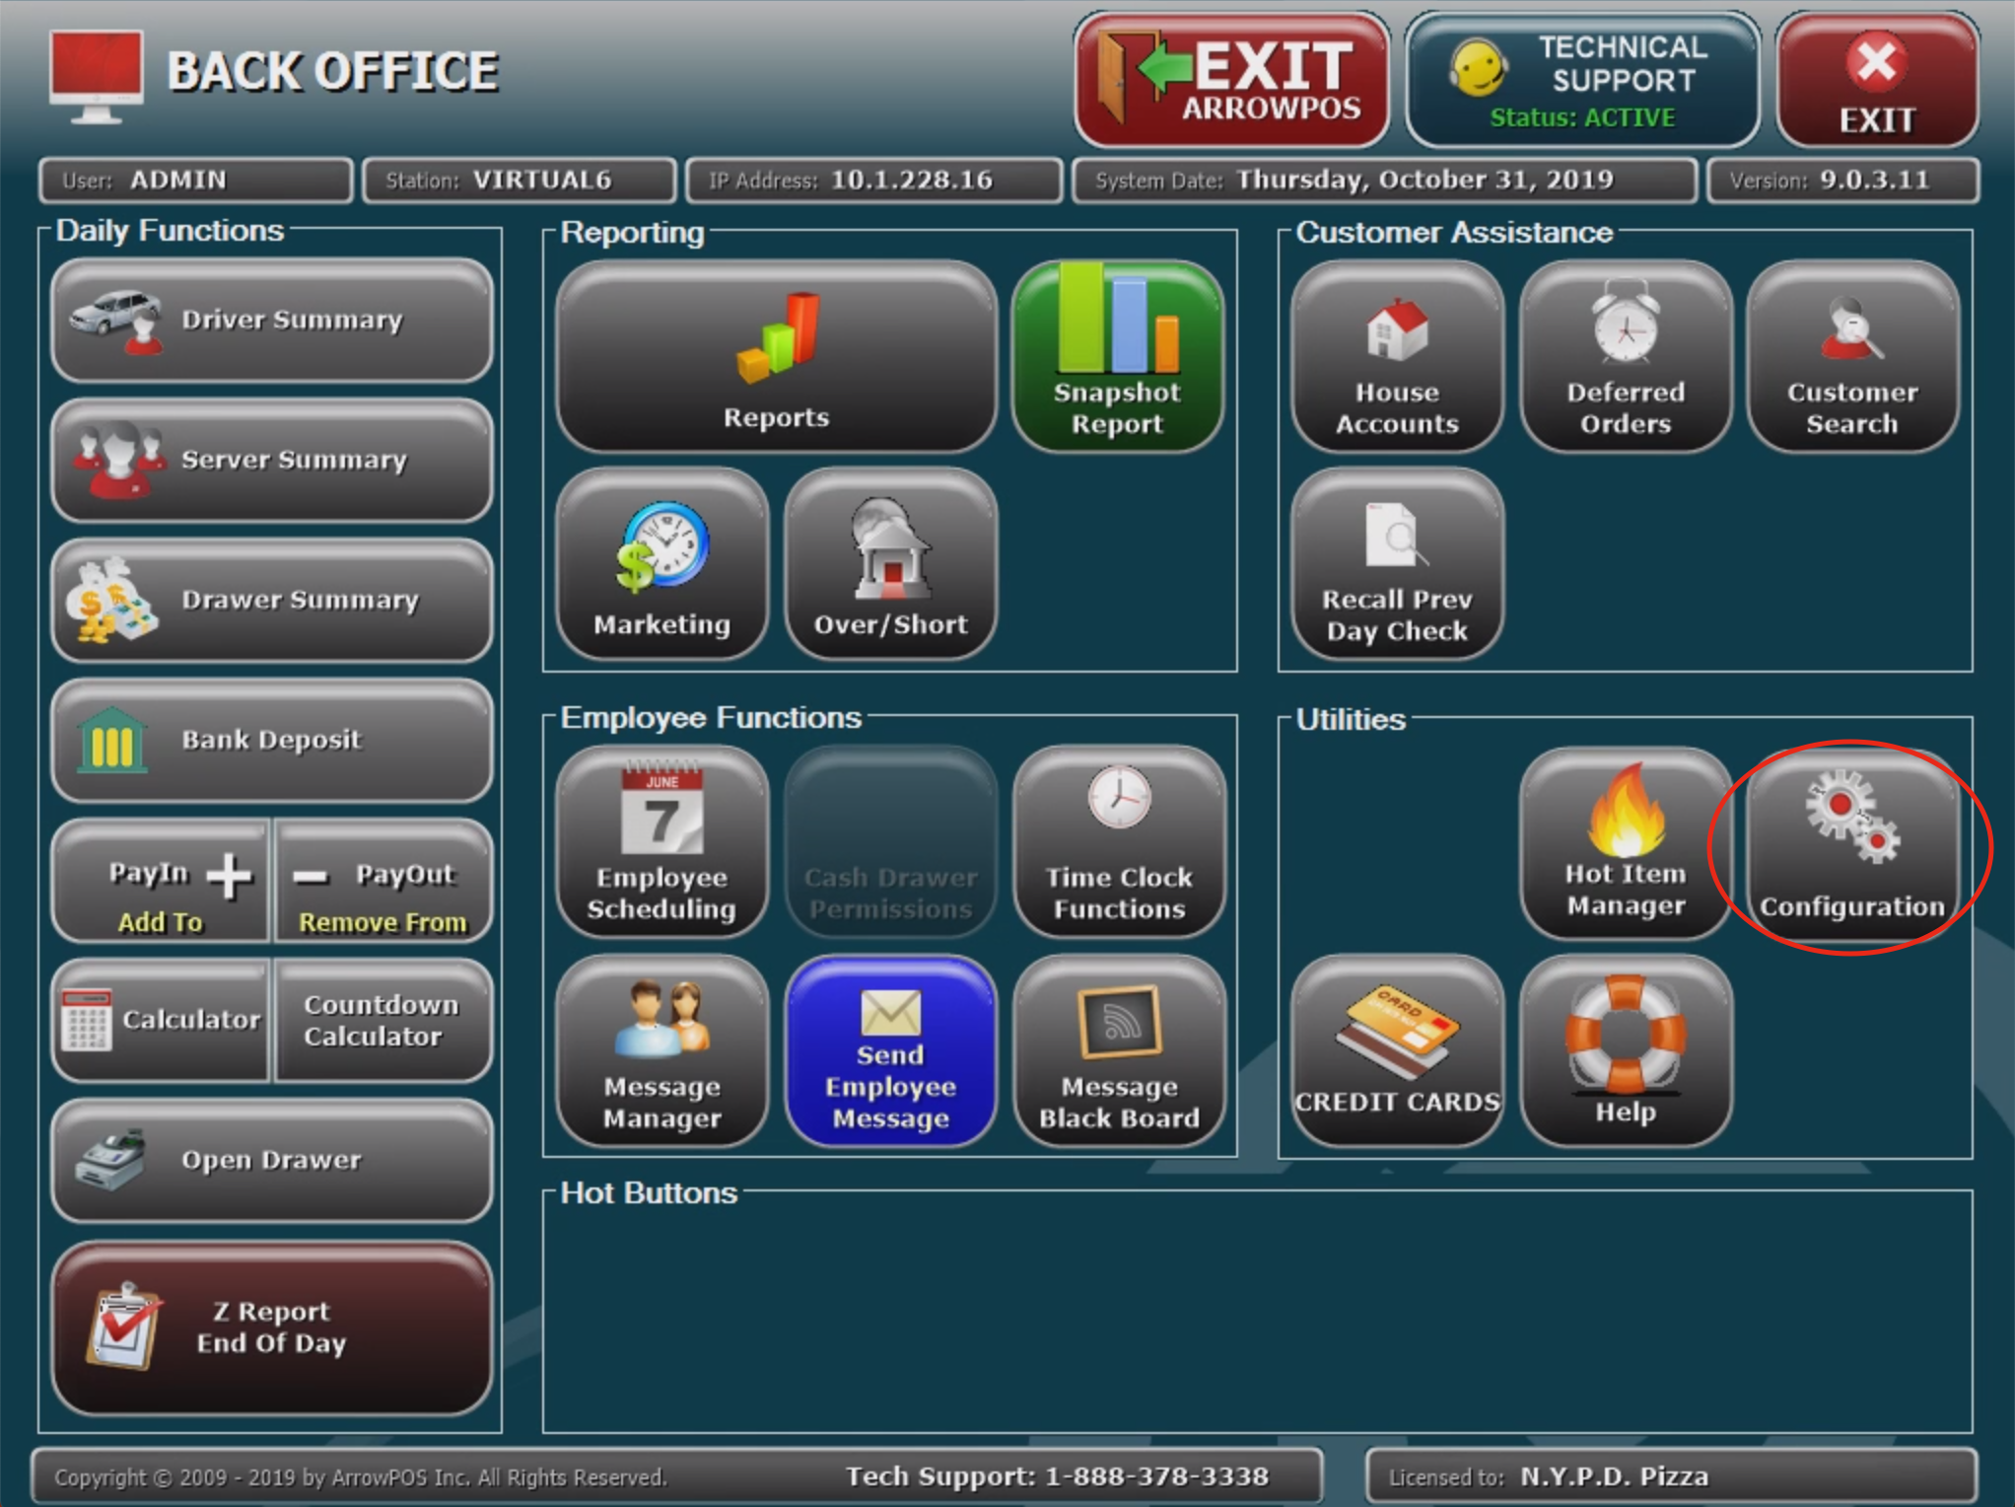This screenshot has width=2015, height=1507.
Task: Click the Exit ArrowPOS button
Action: click(1232, 81)
